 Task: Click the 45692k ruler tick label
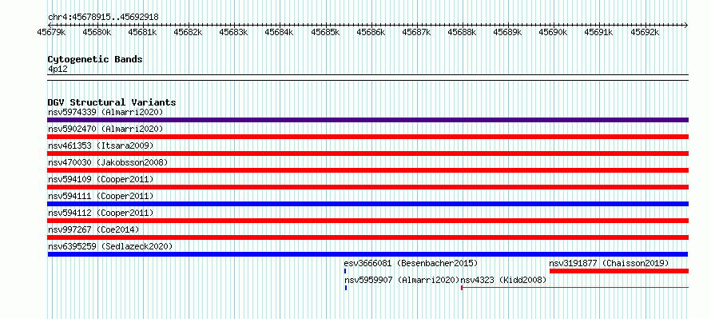645,32
